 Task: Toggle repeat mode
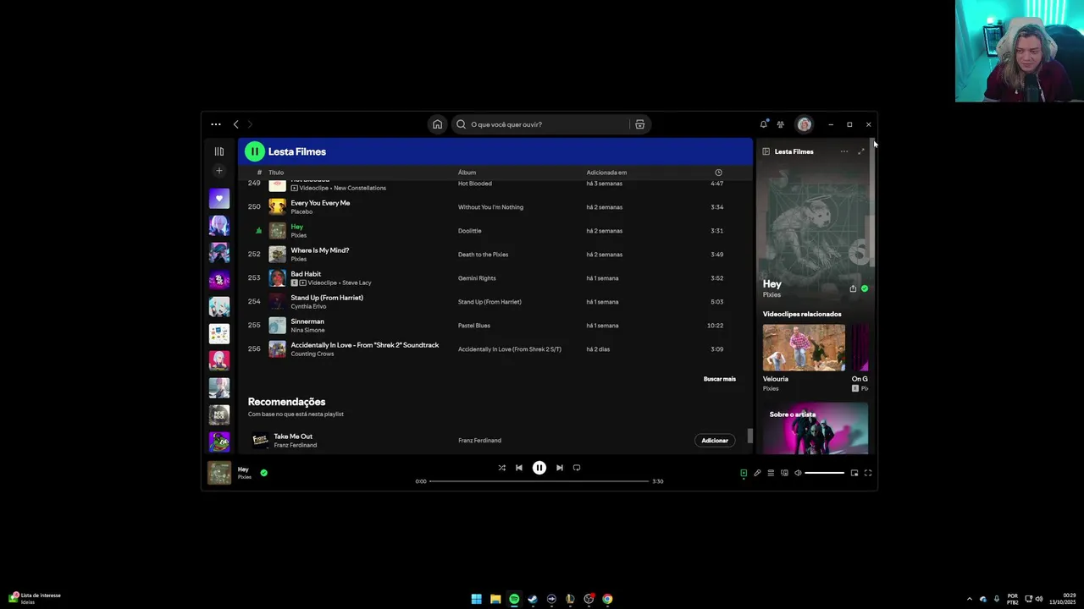577,468
